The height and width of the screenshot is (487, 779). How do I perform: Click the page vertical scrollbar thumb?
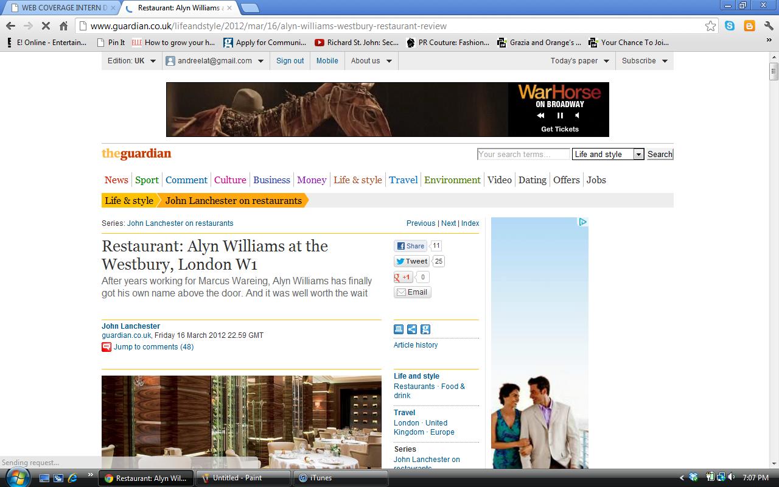tap(774, 71)
